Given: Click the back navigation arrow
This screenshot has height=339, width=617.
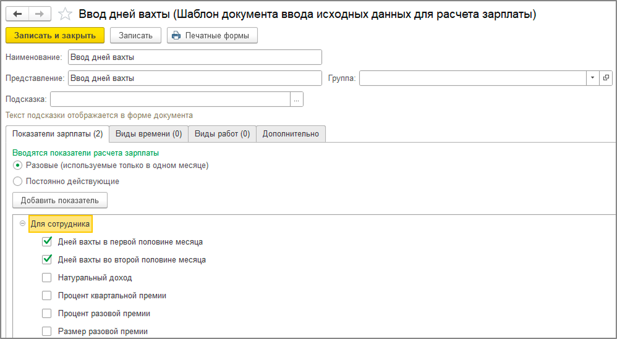Looking at the screenshot, I should tap(17, 14).
